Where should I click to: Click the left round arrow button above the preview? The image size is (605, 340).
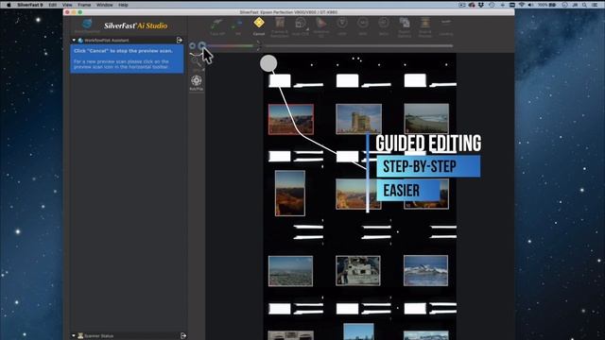point(192,46)
